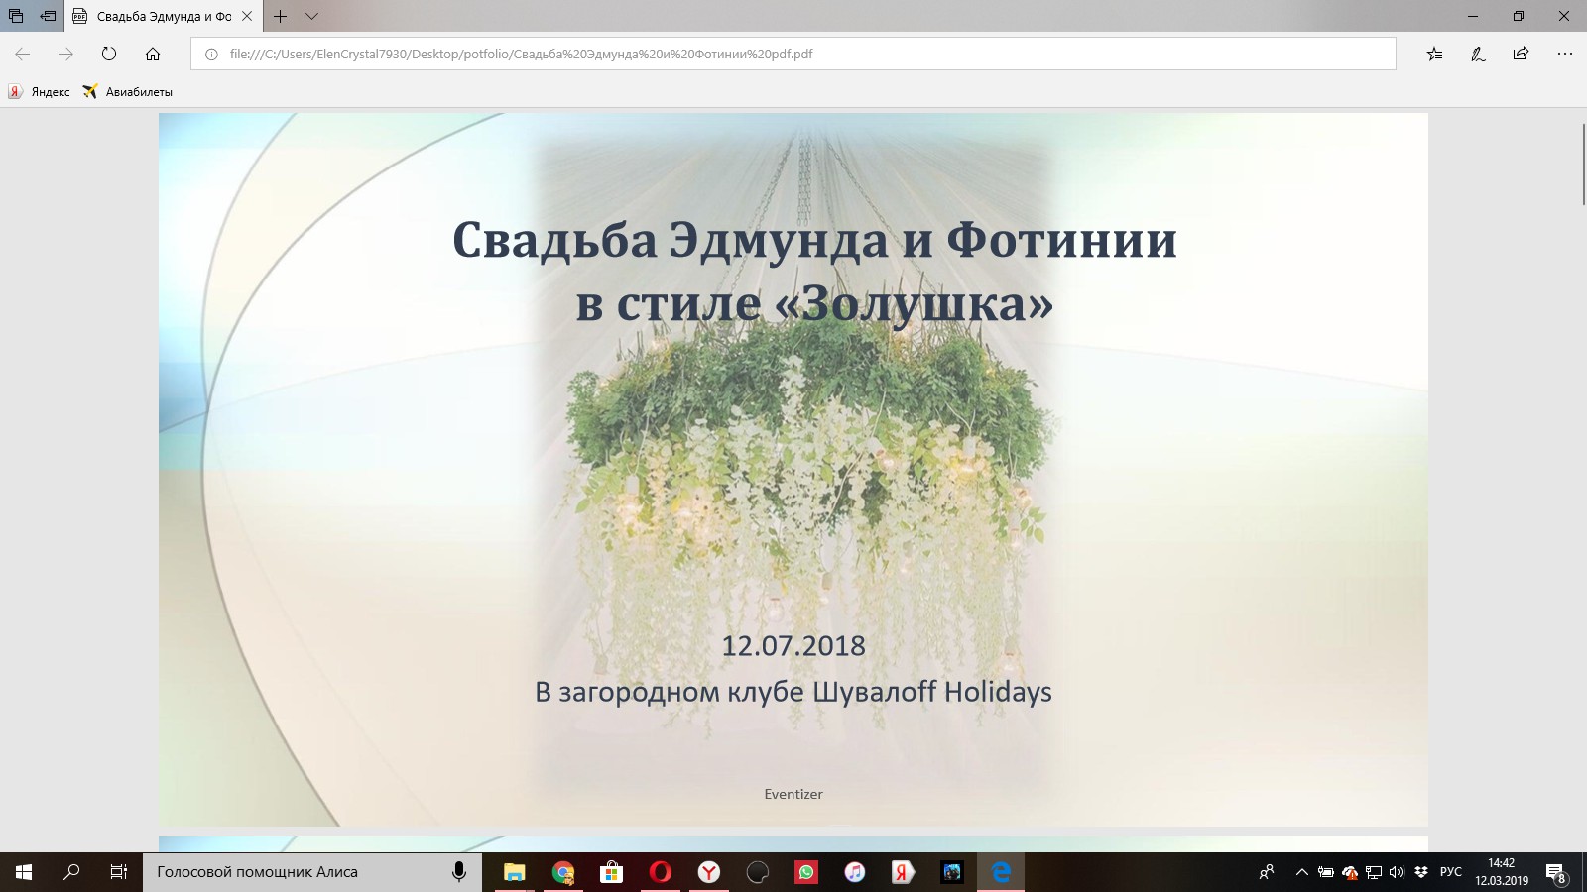Open the dark circular app on taskbar

click(757, 872)
